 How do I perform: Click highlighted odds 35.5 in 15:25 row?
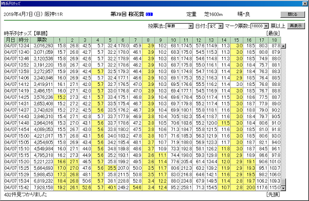(110, 168)
